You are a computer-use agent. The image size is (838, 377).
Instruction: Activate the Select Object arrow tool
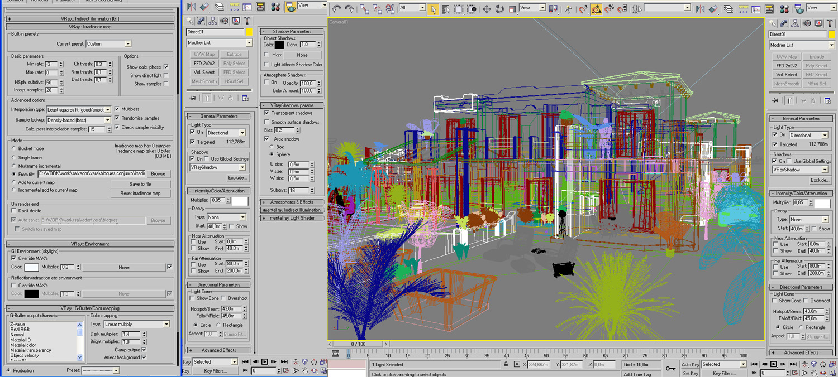[434, 9]
